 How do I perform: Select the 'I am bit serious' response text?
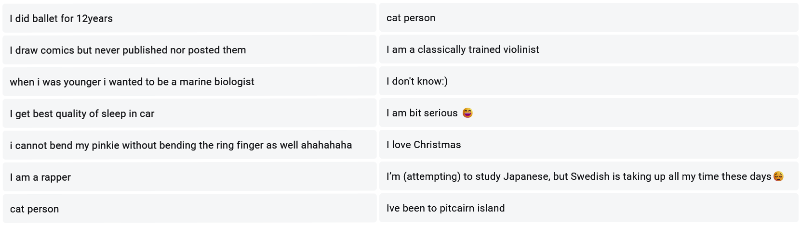[422, 113]
